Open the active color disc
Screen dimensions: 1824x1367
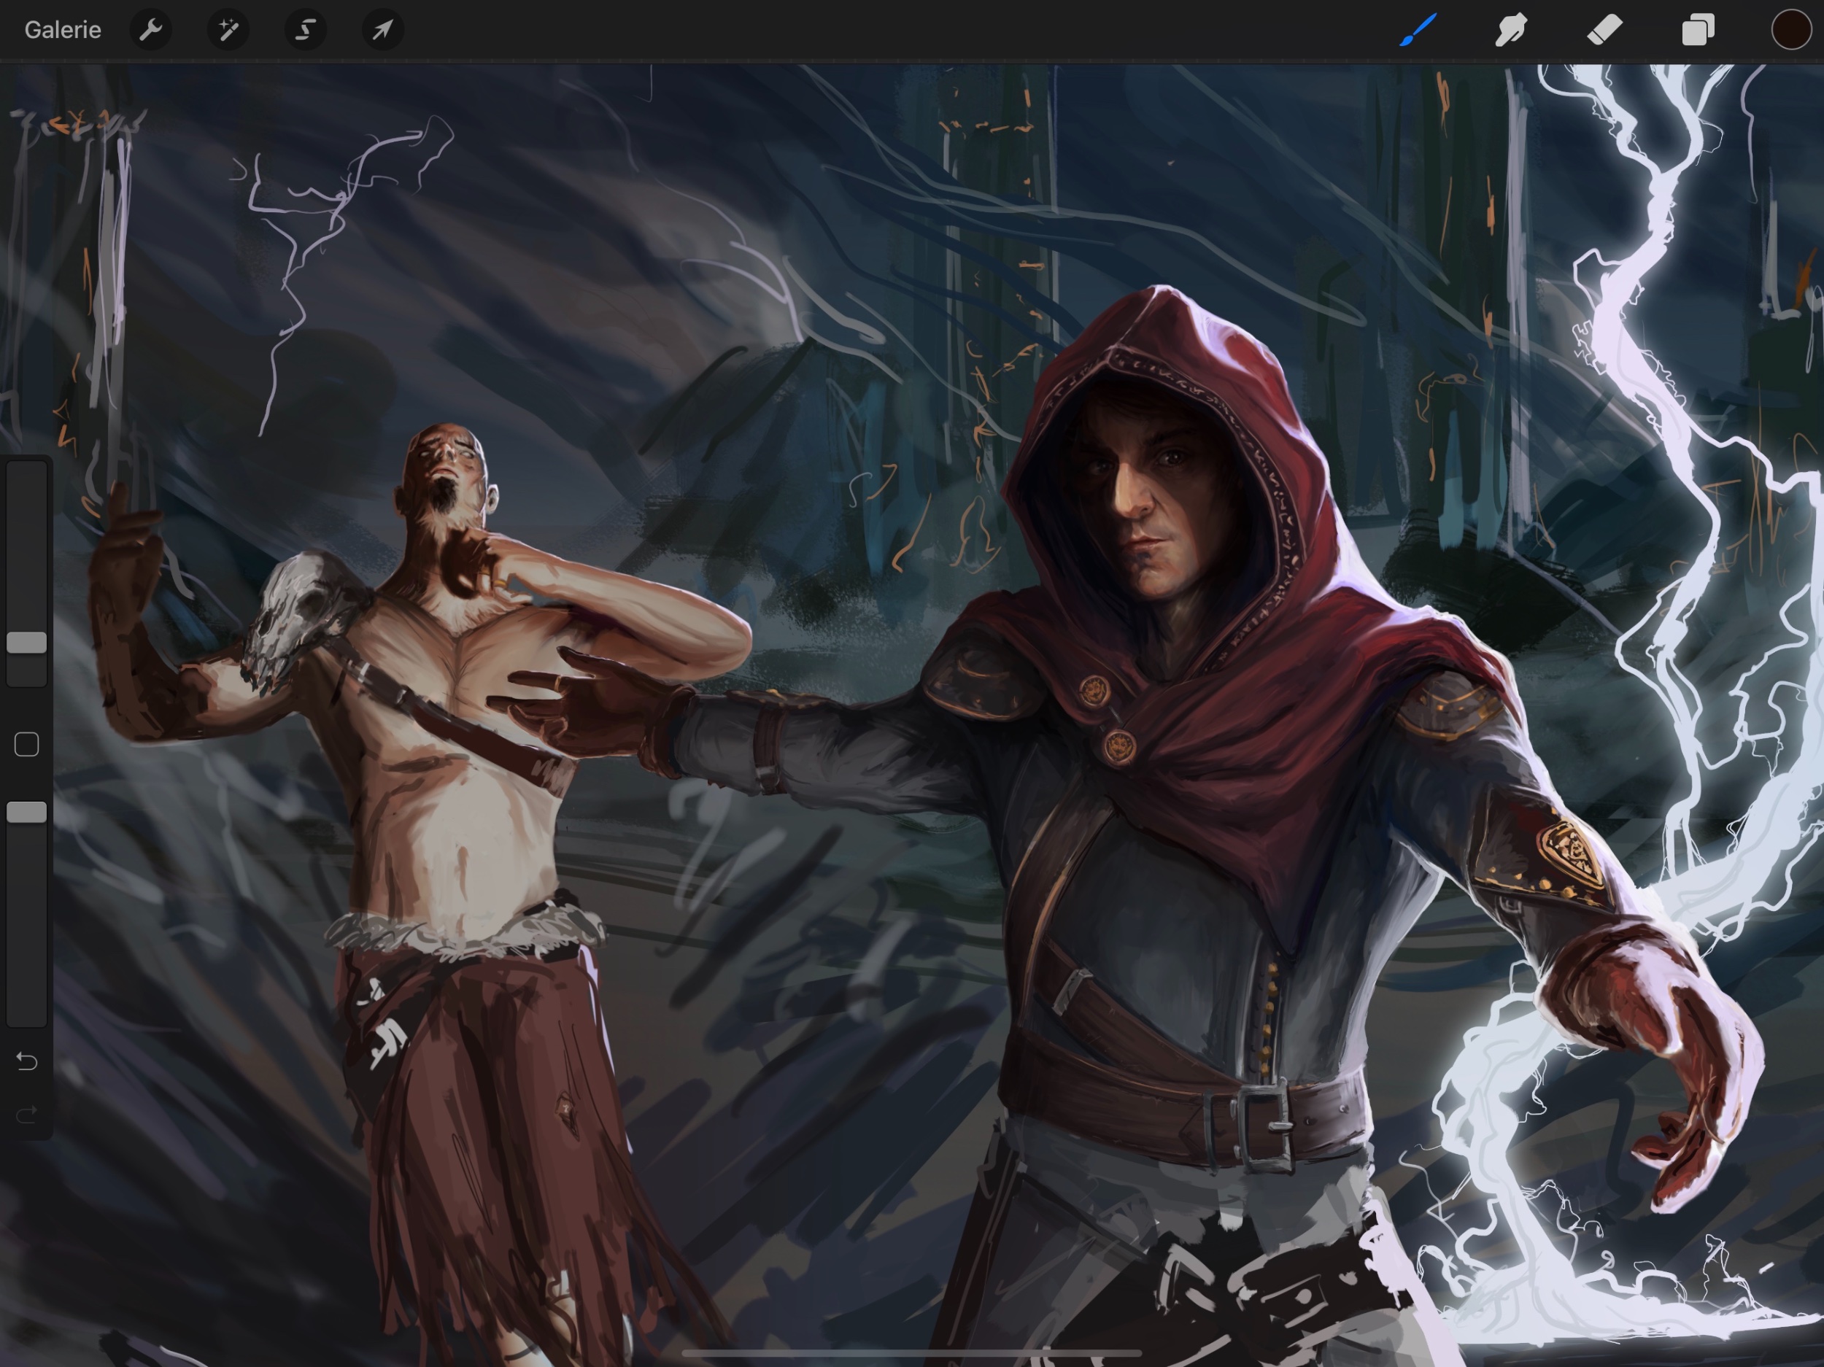(x=1790, y=31)
